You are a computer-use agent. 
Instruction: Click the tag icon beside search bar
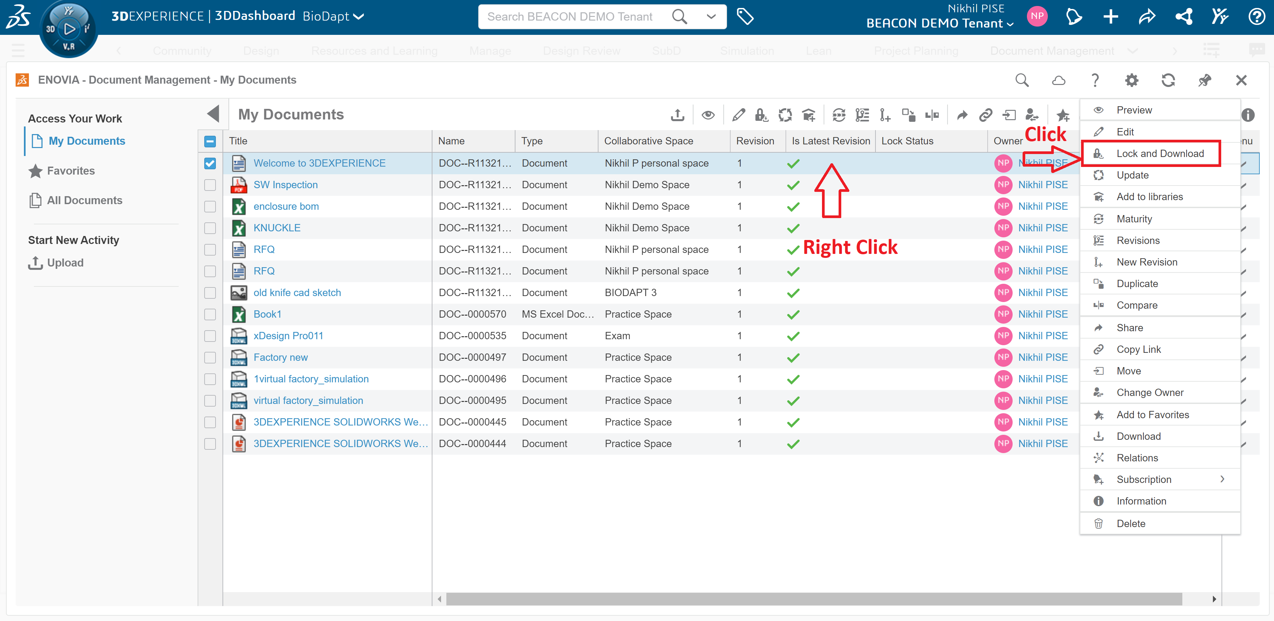[745, 16]
